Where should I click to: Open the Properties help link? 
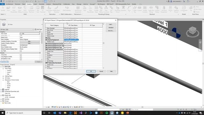4,62
